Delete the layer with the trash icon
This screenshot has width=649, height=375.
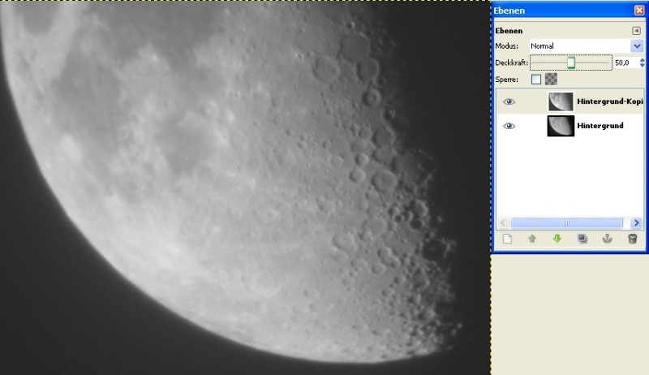coord(632,239)
